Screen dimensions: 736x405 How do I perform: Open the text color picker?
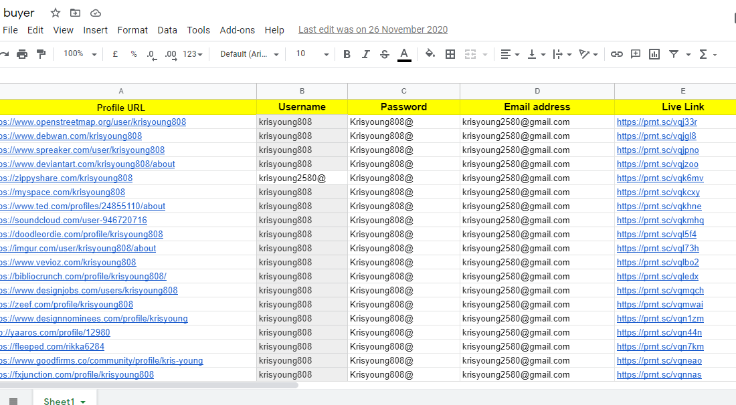click(404, 54)
